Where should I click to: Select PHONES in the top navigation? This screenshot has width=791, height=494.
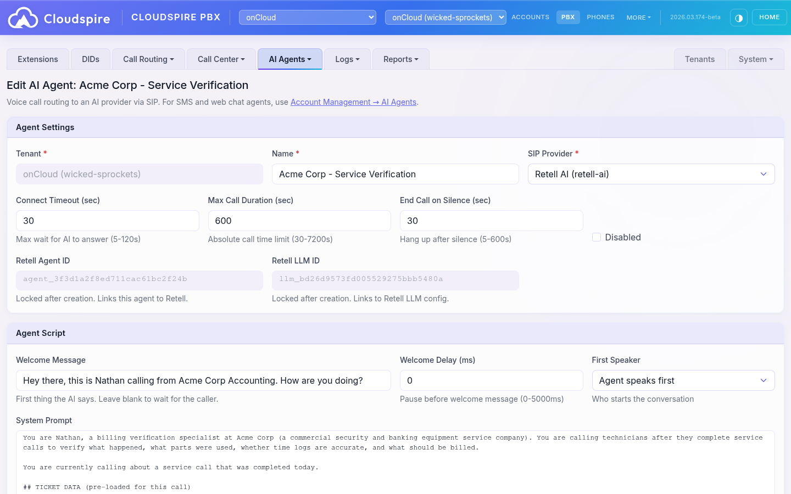point(600,17)
